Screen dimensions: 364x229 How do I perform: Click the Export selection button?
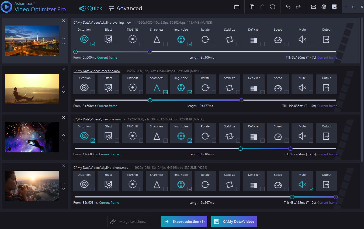coord(184,221)
